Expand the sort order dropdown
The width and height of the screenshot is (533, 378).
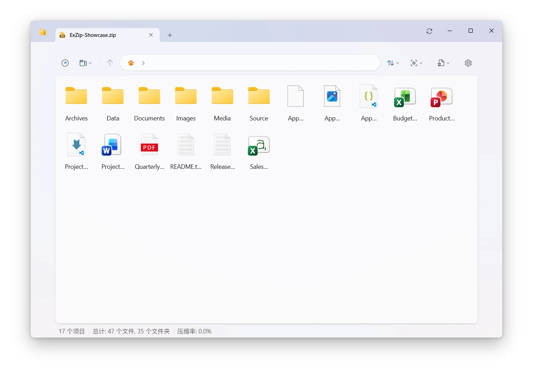393,63
